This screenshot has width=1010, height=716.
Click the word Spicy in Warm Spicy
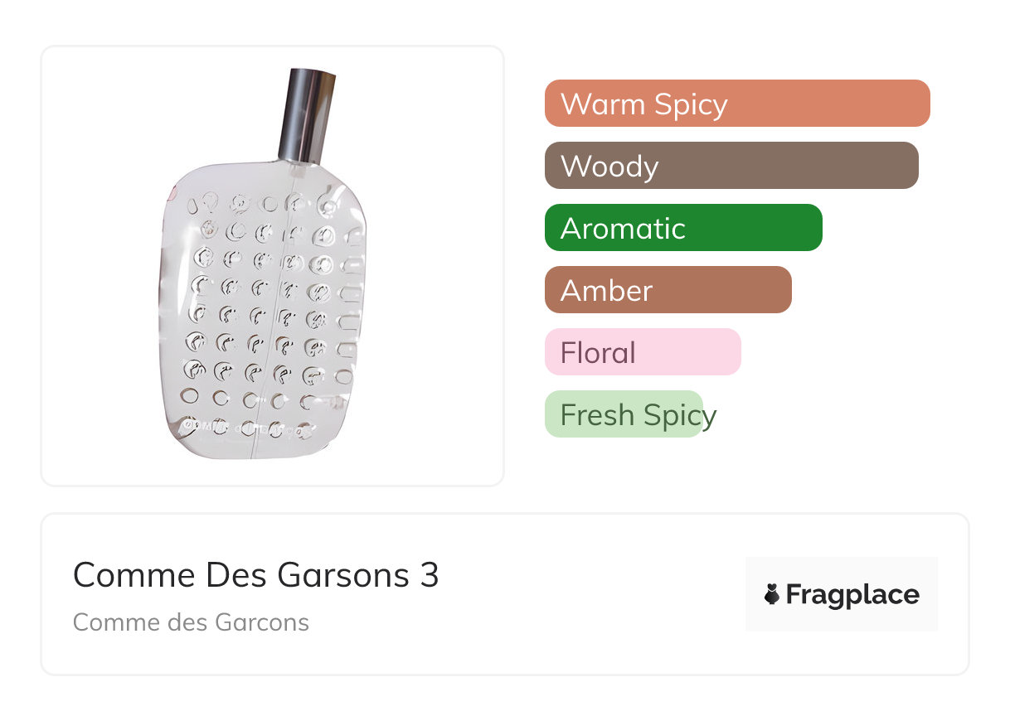pyautogui.click(x=690, y=104)
